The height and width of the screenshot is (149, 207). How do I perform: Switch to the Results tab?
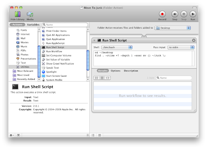(103, 71)
